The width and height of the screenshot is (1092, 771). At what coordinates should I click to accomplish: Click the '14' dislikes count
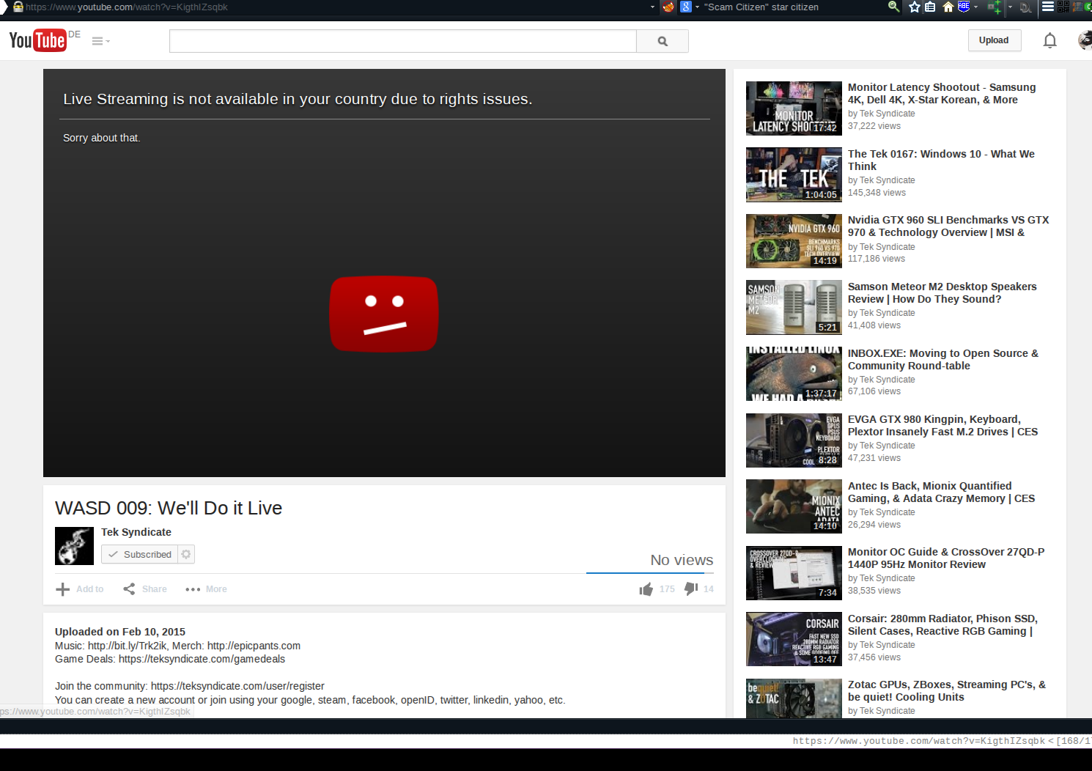coord(709,589)
